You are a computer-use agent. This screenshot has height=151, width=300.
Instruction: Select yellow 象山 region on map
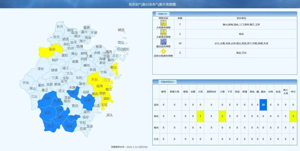pos(114,68)
